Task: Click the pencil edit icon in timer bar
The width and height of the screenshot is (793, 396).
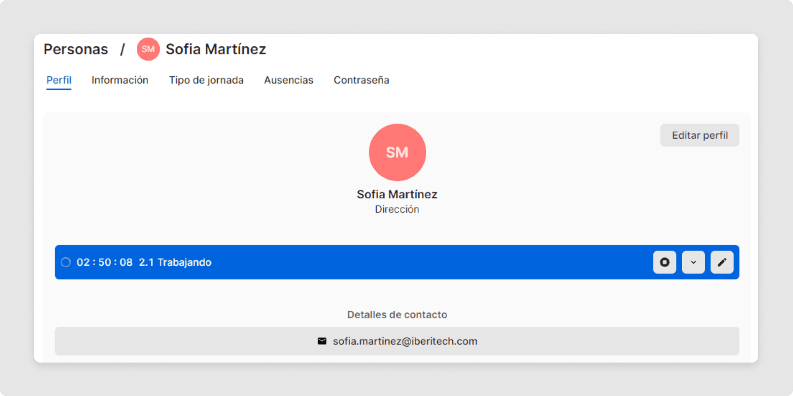Action: 722,262
